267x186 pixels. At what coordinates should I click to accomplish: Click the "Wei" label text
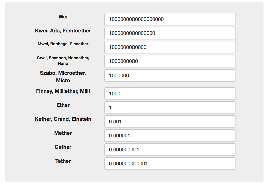point(63,17)
